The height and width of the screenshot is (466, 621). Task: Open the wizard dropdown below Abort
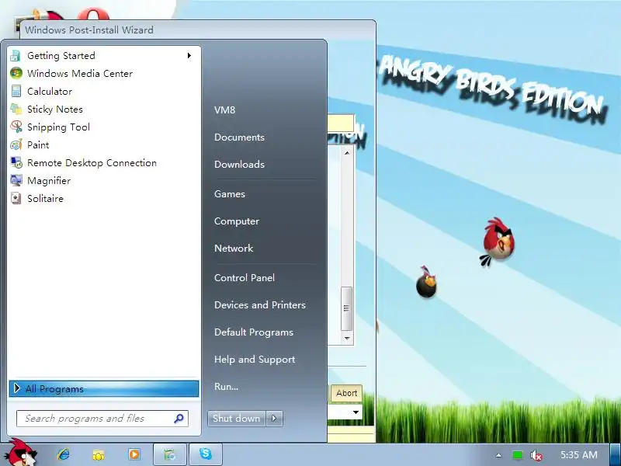(x=356, y=412)
